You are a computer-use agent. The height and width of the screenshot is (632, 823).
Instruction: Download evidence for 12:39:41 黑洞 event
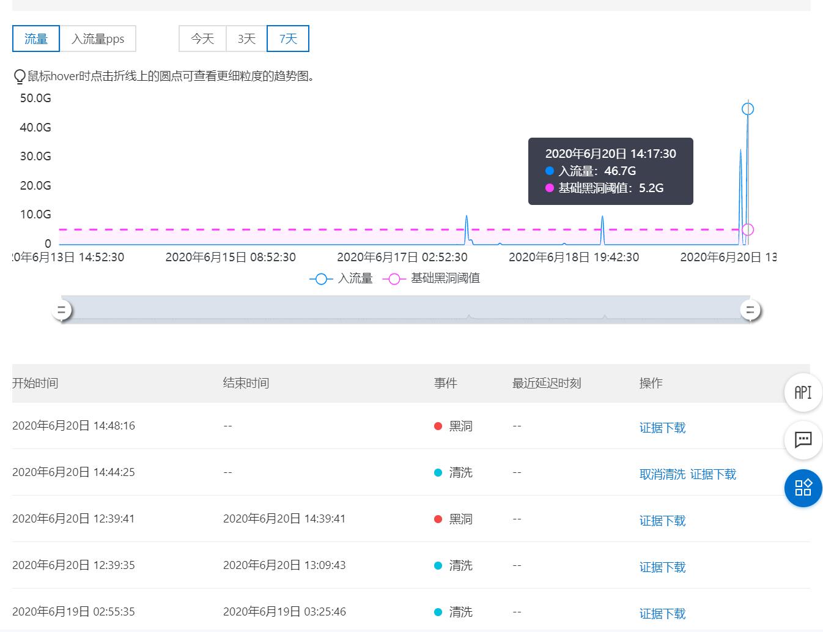pos(662,521)
